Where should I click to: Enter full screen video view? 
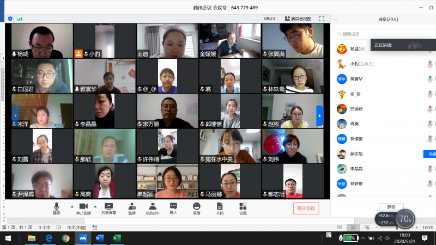[322, 19]
